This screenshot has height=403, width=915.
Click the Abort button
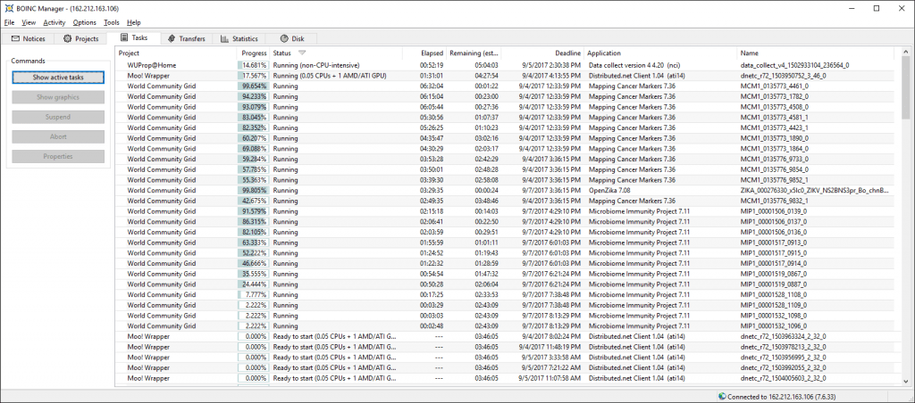pyautogui.click(x=58, y=136)
